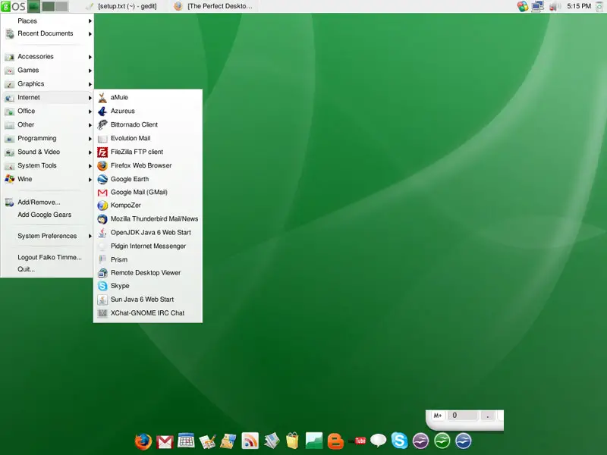The width and height of the screenshot is (607, 455).
Task: Expand the System Tools submenu
Action: 48,165
